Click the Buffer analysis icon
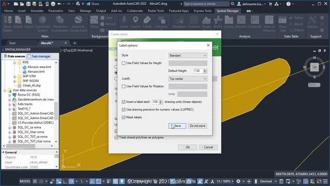 [218, 22]
